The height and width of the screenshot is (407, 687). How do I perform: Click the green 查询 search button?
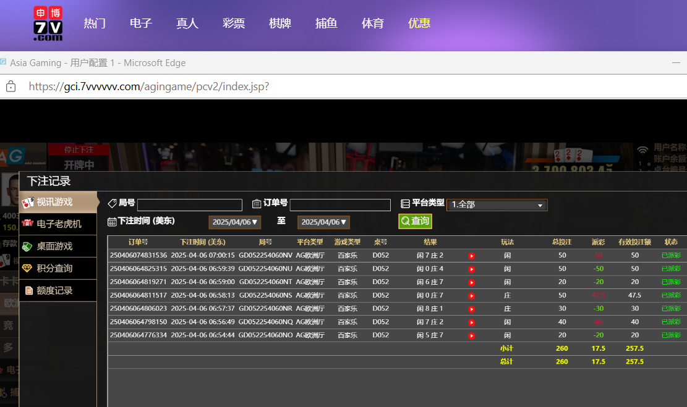click(415, 221)
